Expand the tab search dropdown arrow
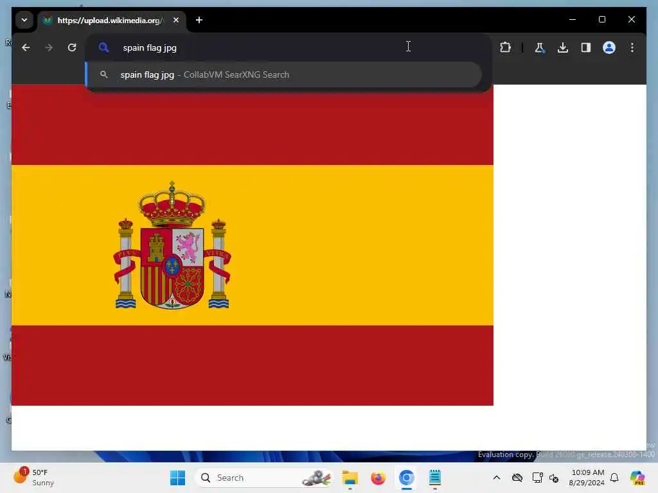The image size is (658, 493). (x=24, y=20)
